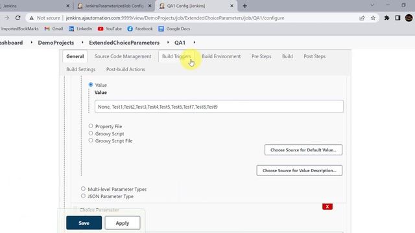
Task: Open the LinkedIn bookmark
Action: point(80,28)
